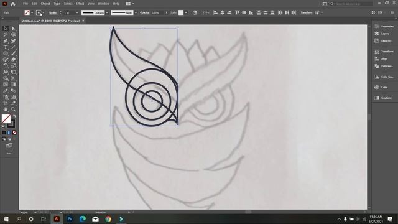Click the Recolor Artwork wheel icon

pyautogui.click(x=195, y=12)
